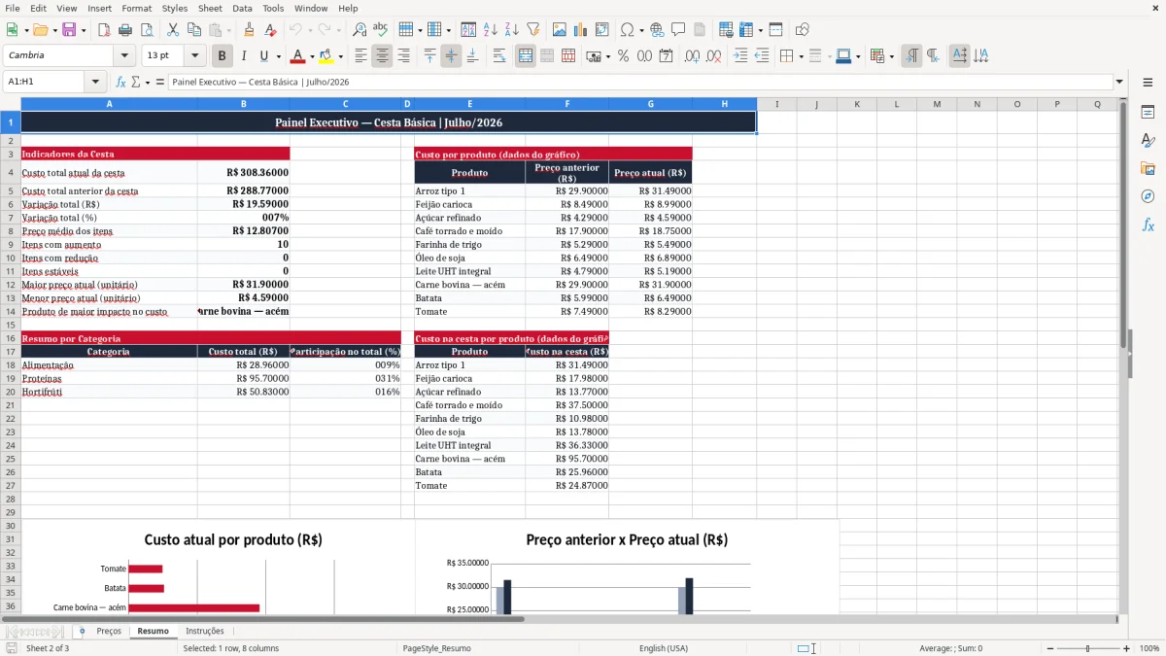
Task: Expand the formula bar arrow
Action: pos(1120,82)
